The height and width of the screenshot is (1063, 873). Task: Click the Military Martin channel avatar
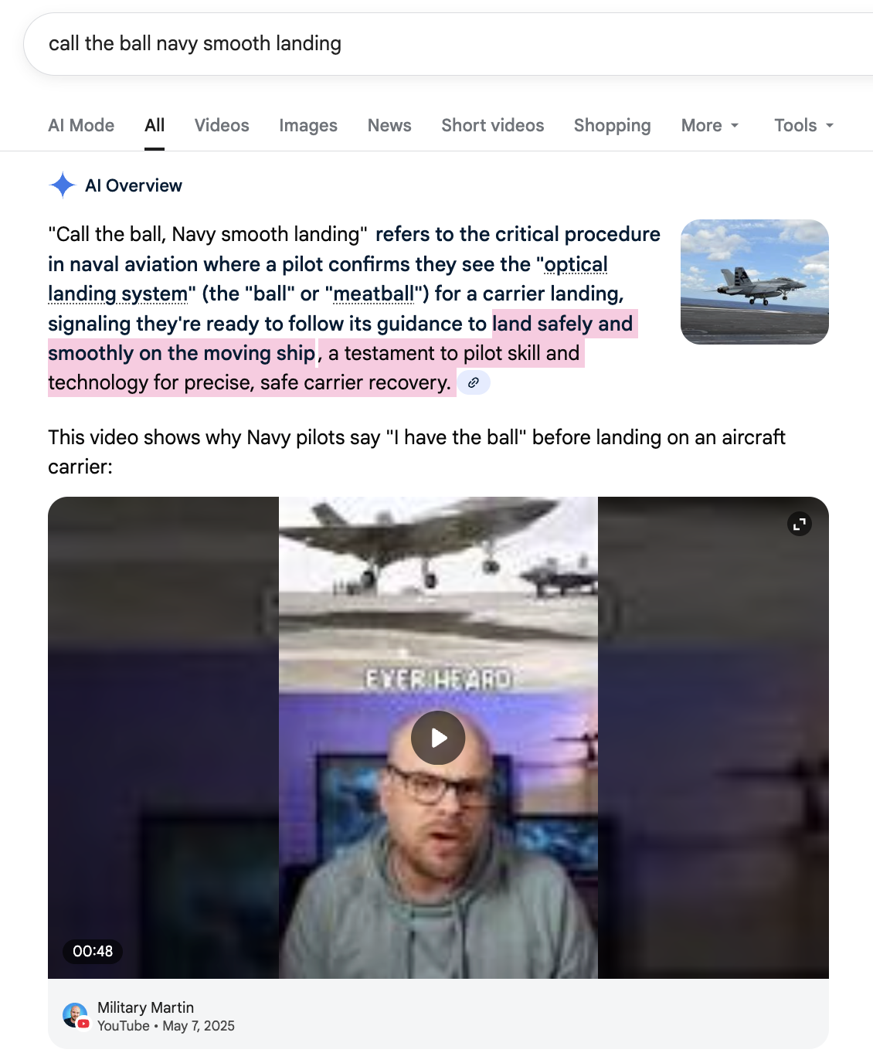point(75,1016)
